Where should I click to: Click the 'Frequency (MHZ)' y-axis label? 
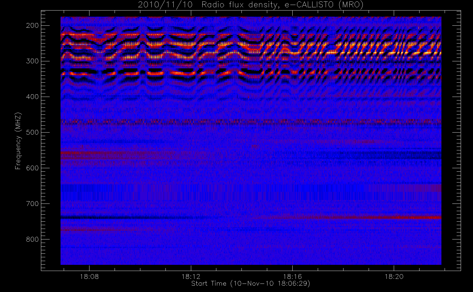[x=18, y=141]
